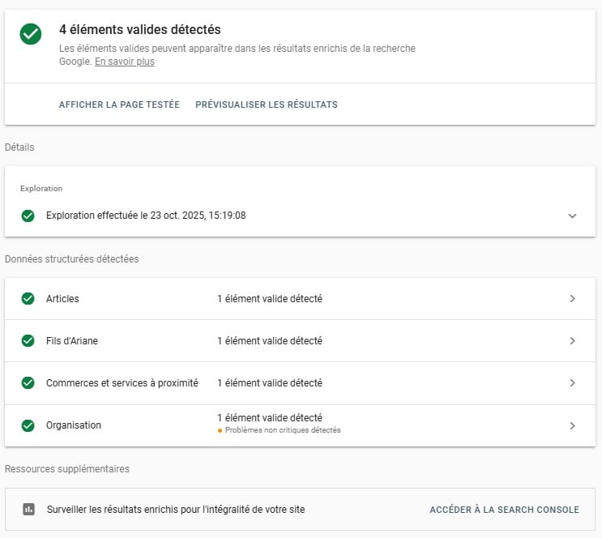Open the Organisation row chevron
The width and height of the screenshot is (602, 538).
click(x=572, y=425)
